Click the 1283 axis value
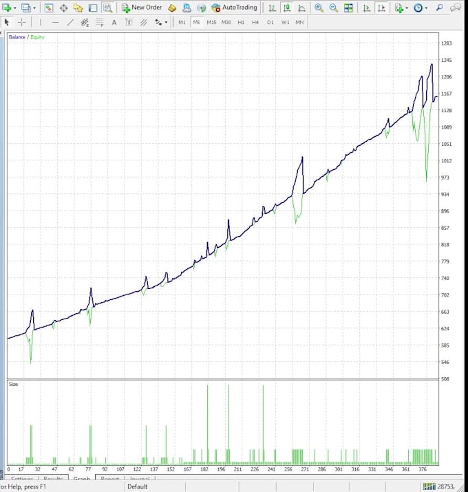The width and height of the screenshot is (468, 492). coord(447,43)
